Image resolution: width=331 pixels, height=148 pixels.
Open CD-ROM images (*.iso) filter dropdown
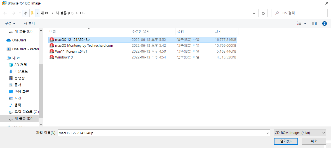point(300,133)
